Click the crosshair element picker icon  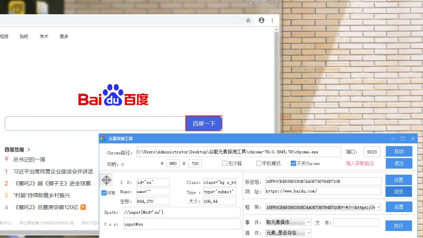(x=107, y=180)
